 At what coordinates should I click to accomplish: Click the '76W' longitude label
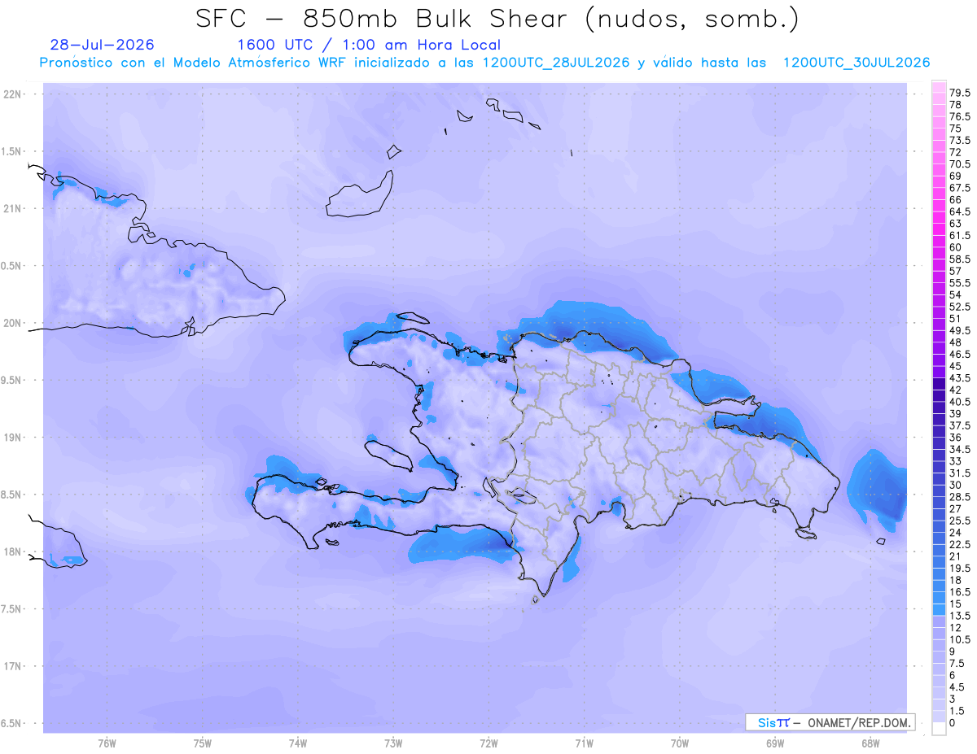[107, 743]
